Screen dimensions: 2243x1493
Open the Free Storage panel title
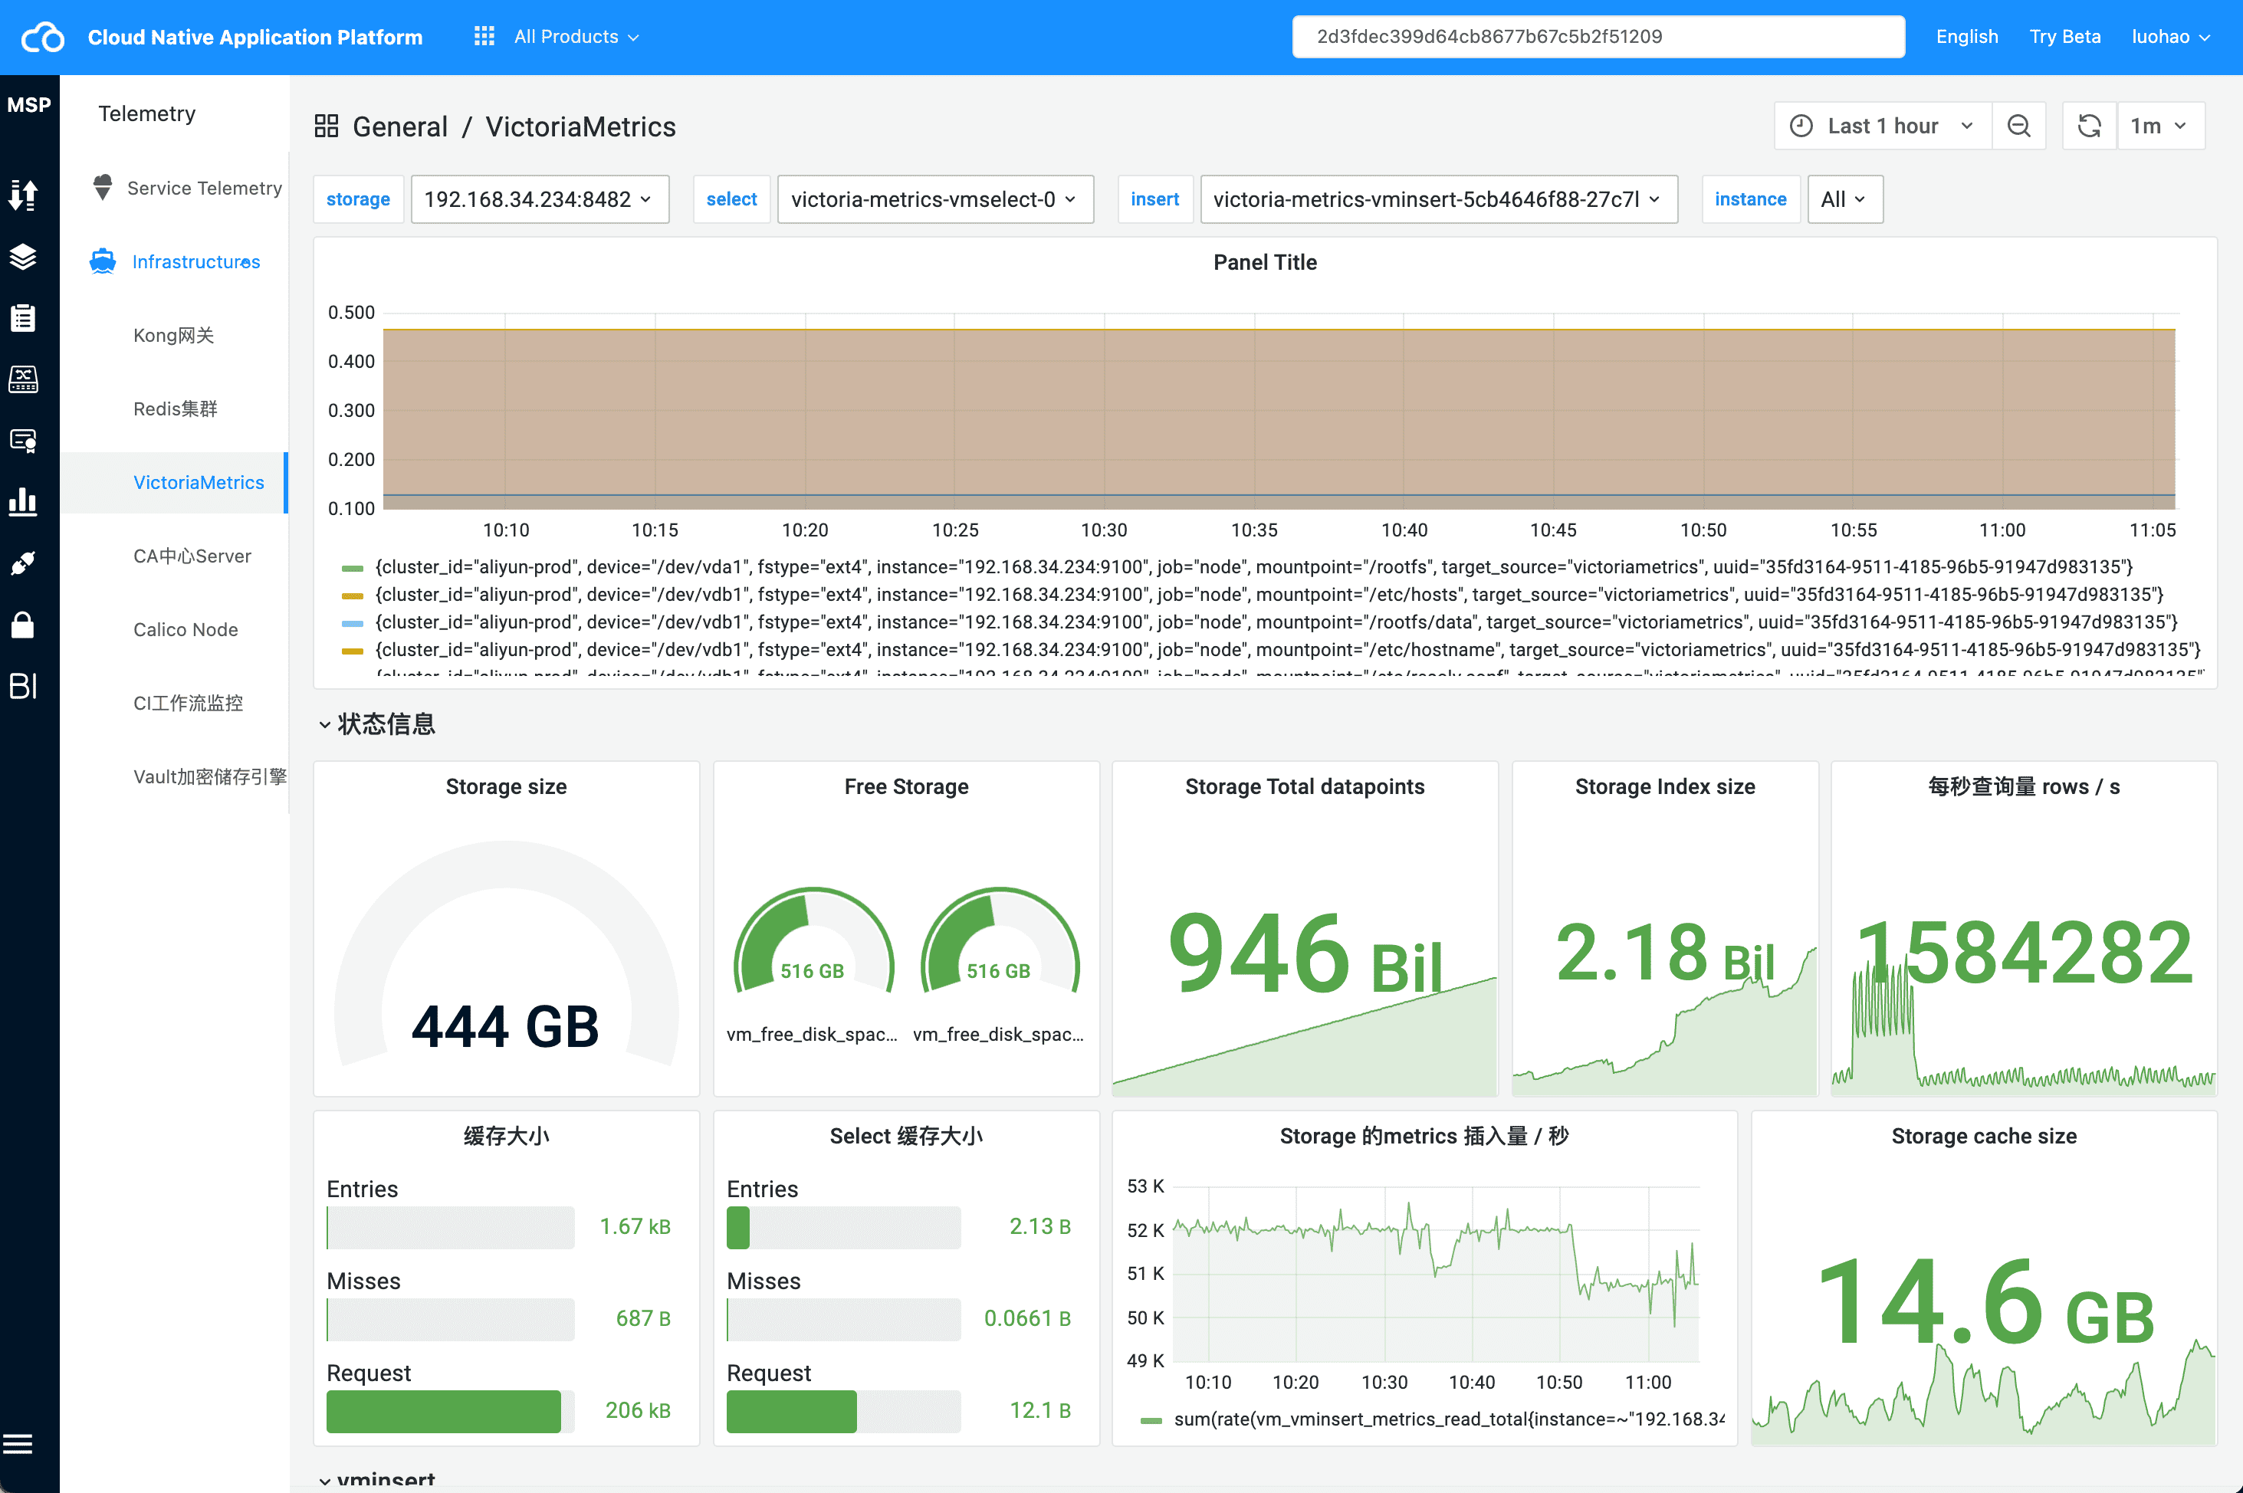907,786
